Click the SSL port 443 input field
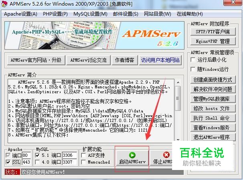This screenshot has height=180, width=243. pos(26,162)
